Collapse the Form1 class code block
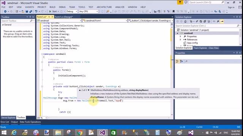 [x=42, y=62]
